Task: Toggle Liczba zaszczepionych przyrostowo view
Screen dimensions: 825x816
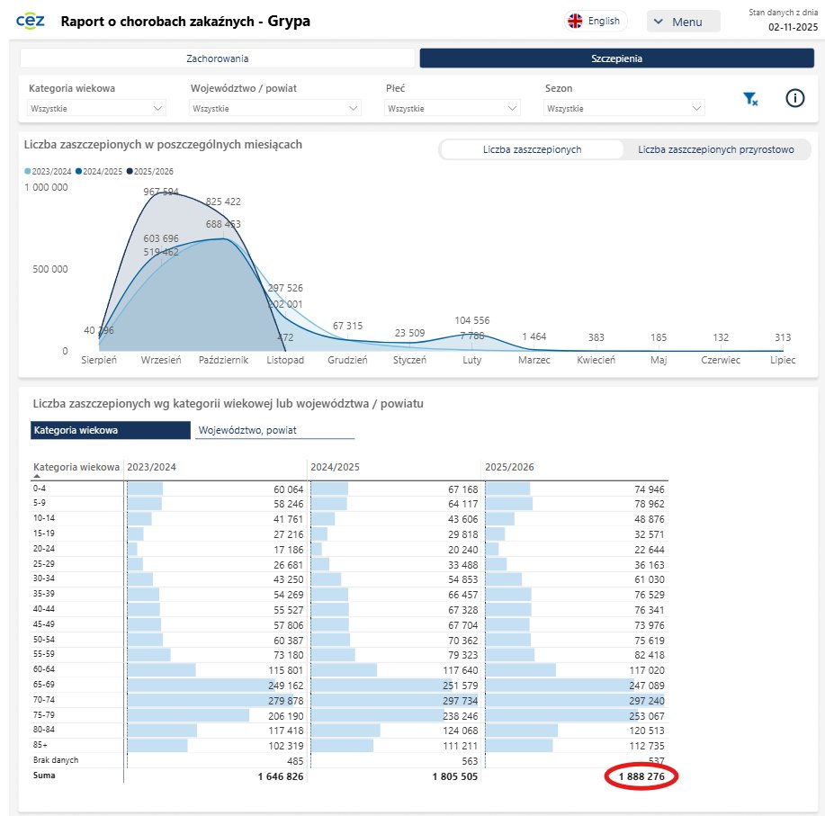Action: tap(715, 149)
